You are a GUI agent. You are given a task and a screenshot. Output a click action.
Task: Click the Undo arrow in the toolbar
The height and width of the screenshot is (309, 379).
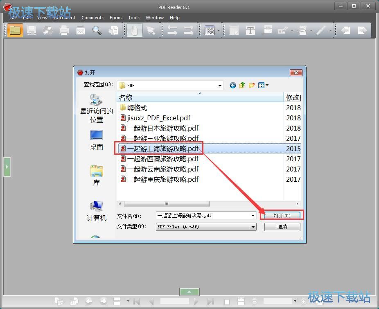coord(171,30)
